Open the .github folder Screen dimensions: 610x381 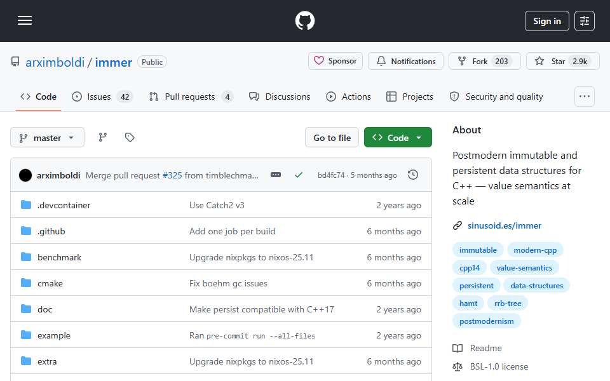(51, 231)
